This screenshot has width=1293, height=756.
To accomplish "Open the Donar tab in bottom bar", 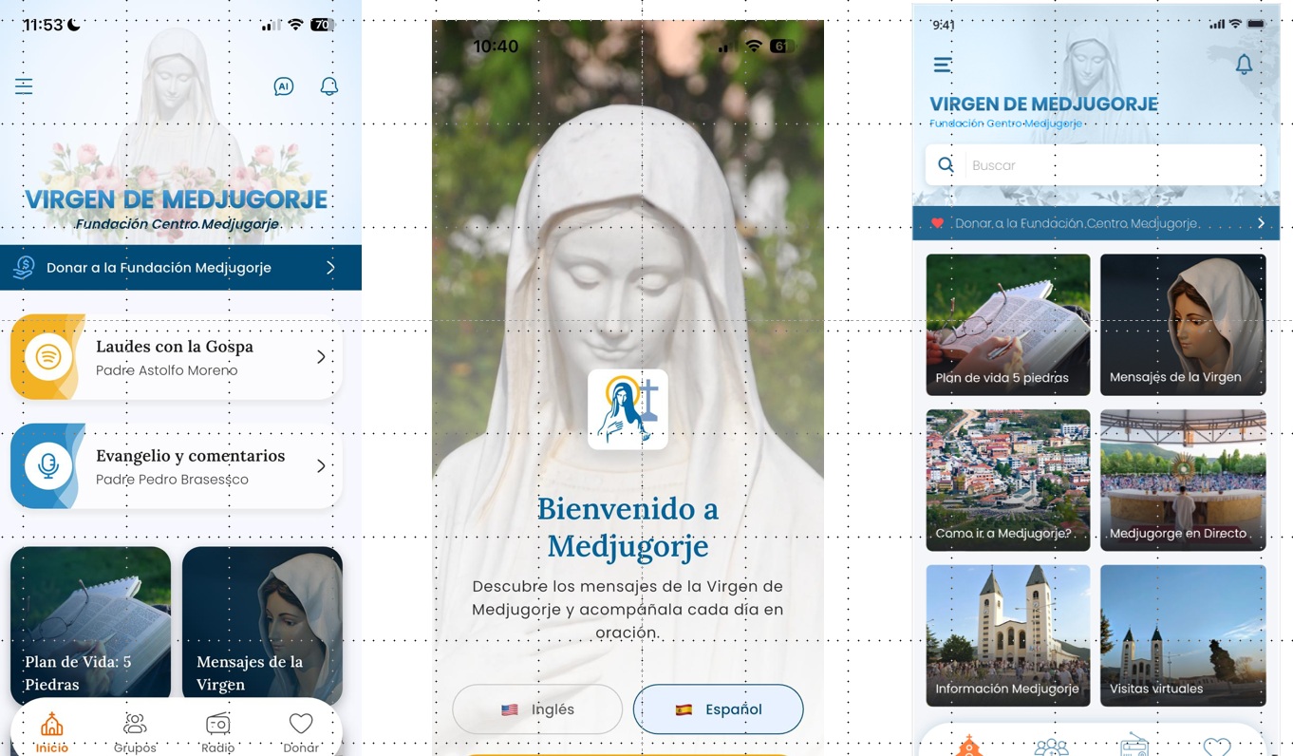I will [x=301, y=733].
